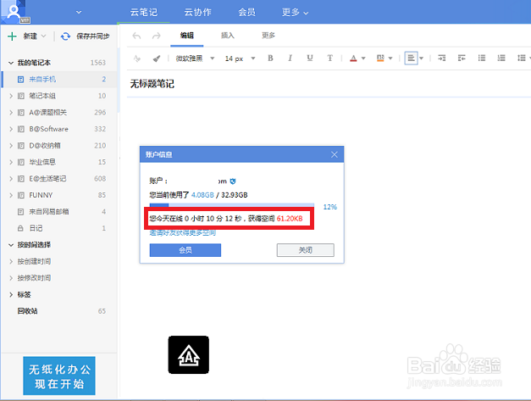The image size is (531, 401).
Task: Click the strikethrough T icon
Action: pyautogui.click(x=329, y=58)
